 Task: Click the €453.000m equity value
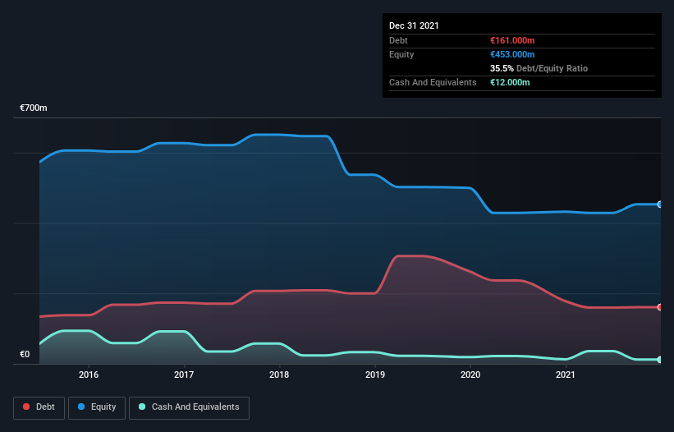point(512,54)
